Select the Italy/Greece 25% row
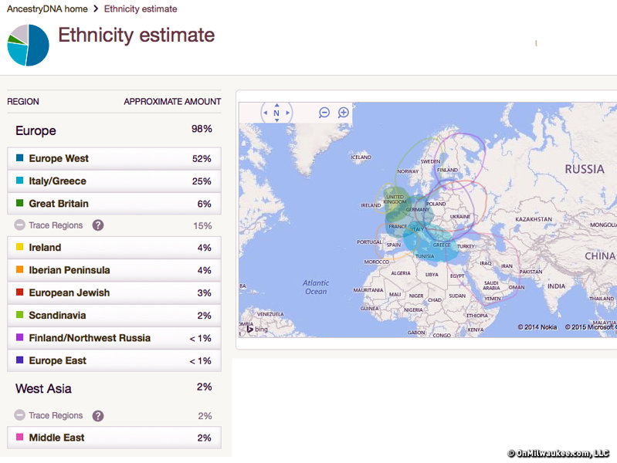The image size is (617, 463). tap(114, 181)
